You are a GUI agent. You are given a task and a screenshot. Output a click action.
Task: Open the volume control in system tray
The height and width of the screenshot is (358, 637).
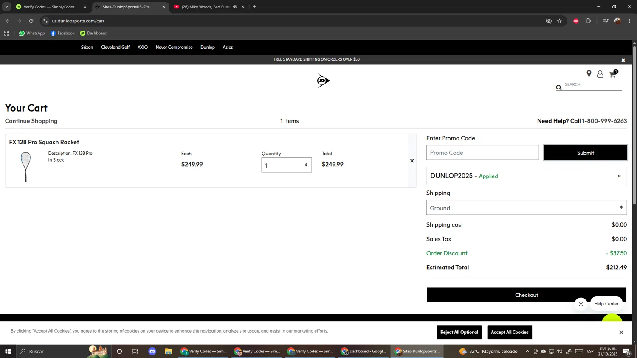click(x=559, y=351)
